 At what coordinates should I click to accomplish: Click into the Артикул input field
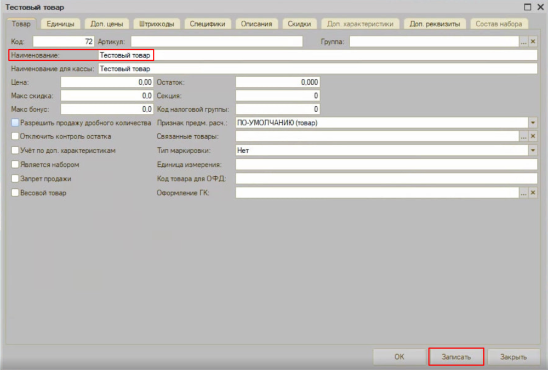point(216,42)
